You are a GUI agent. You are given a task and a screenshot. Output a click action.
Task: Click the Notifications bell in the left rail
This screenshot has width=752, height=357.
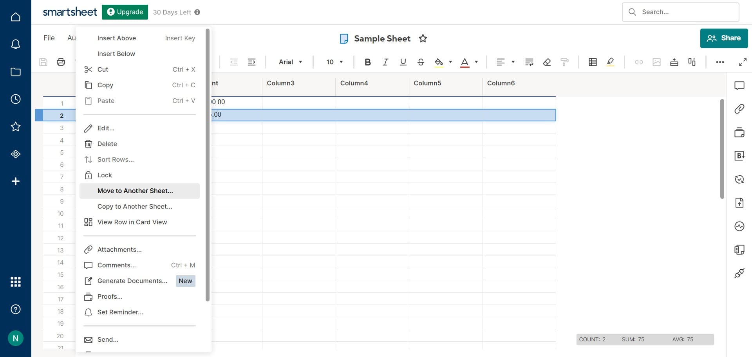tap(16, 44)
